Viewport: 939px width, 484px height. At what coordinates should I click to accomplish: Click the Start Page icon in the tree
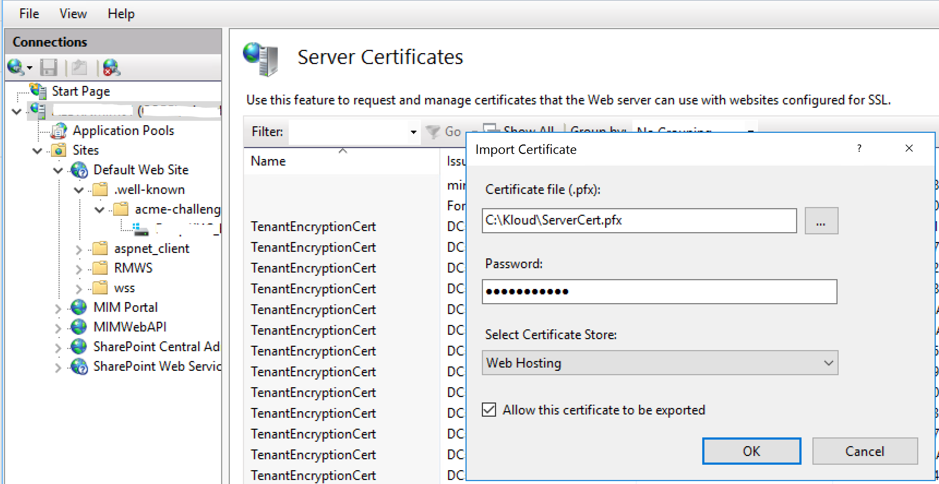(x=38, y=91)
